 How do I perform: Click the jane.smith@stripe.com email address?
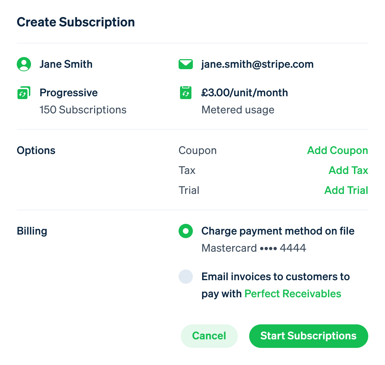point(257,64)
